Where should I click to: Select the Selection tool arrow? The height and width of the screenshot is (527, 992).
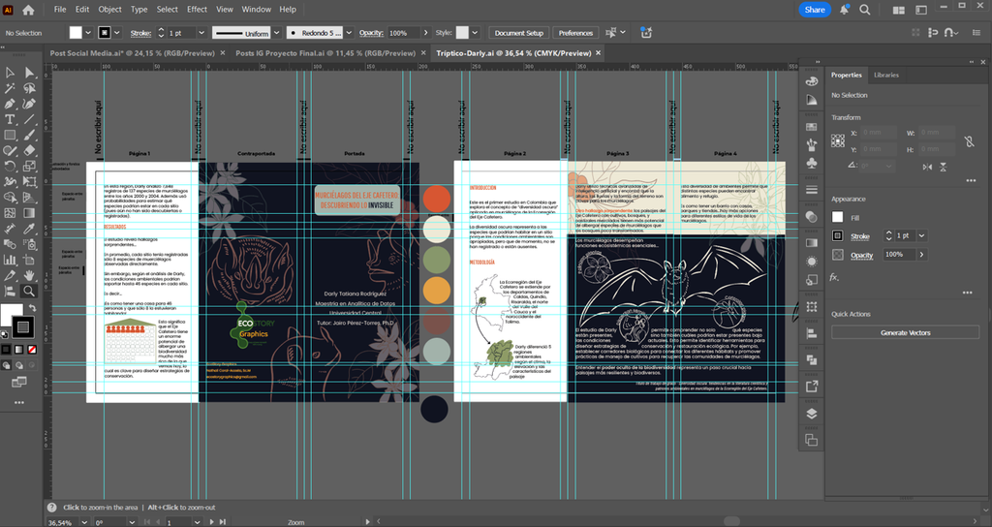pyautogui.click(x=10, y=73)
